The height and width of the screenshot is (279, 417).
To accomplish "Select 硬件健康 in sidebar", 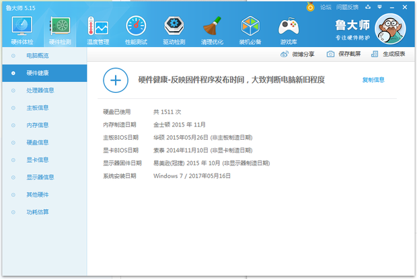I will click(x=44, y=73).
